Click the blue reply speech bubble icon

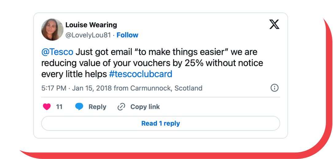[79, 107]
